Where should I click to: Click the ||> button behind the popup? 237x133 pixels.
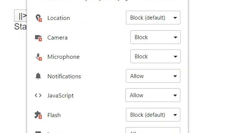click(21, 16)
